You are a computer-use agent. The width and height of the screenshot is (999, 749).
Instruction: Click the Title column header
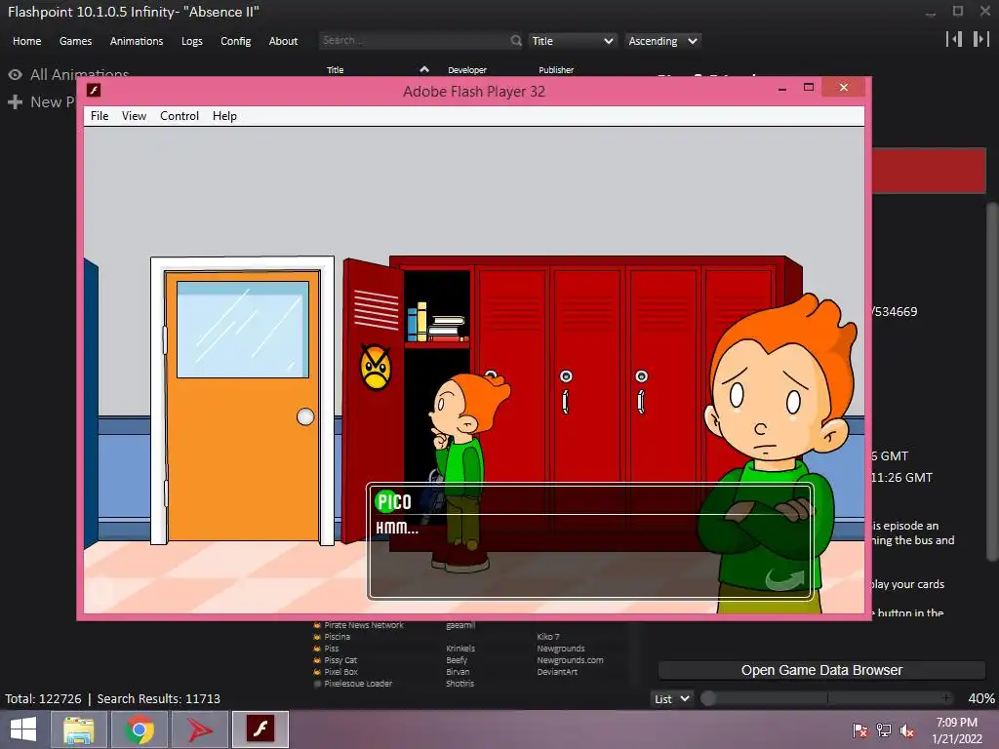(x=336, y=70)
